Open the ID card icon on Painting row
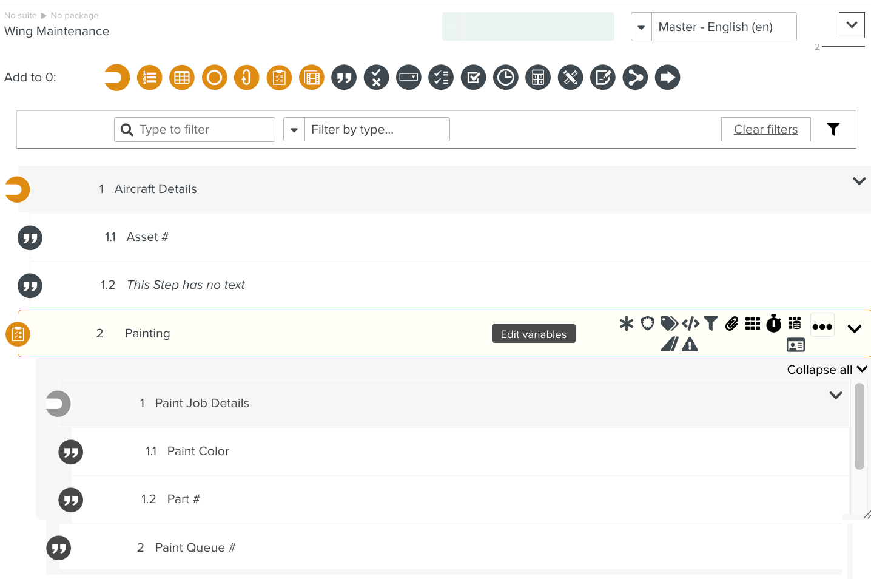The image size is (871, 579). (796, 345)
